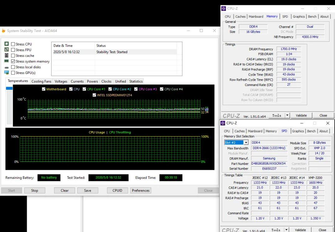This screenshot has width=335, height=232.
Task: Open Caches tab in upper CPU-Z window
Action: (240, 17)
